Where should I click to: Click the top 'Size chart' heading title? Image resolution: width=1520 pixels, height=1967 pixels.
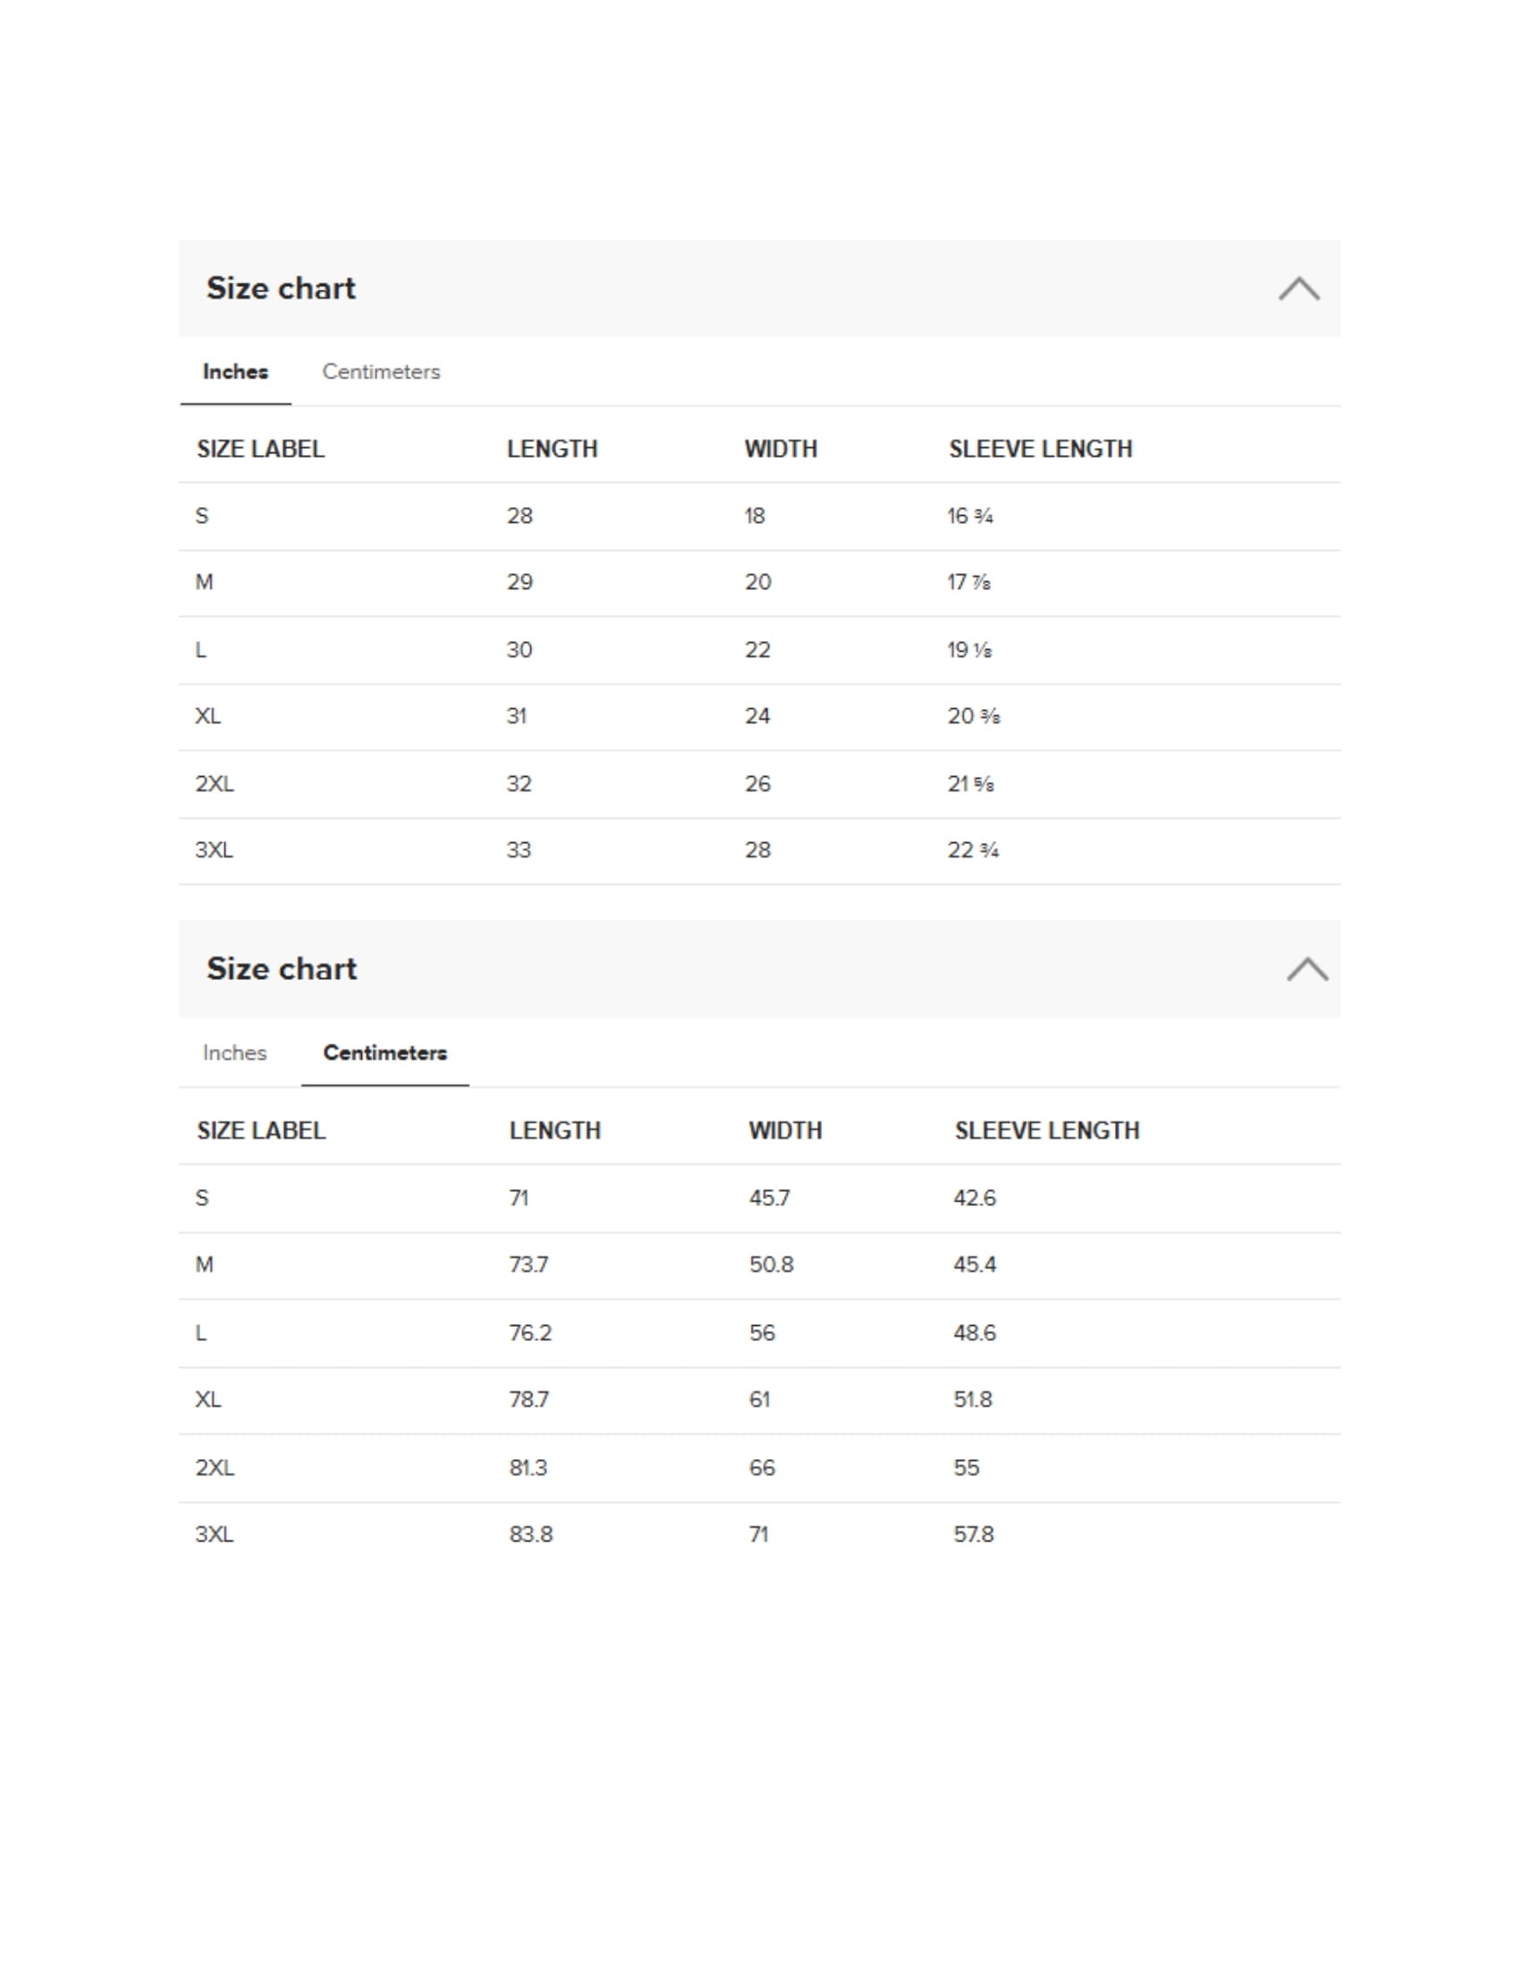pos(281,289)
